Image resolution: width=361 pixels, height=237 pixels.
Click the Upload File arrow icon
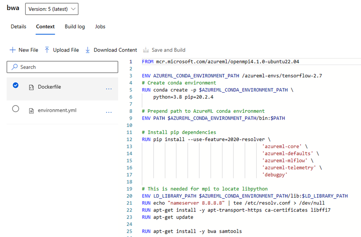[x=47, y=50]
